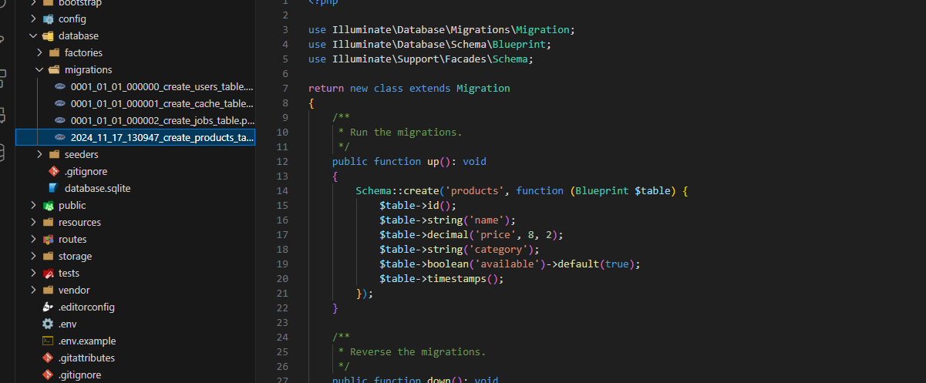This screenshot has width=926, height=383.
Task: Click the red tests folder icon
Action: [48, 273]
